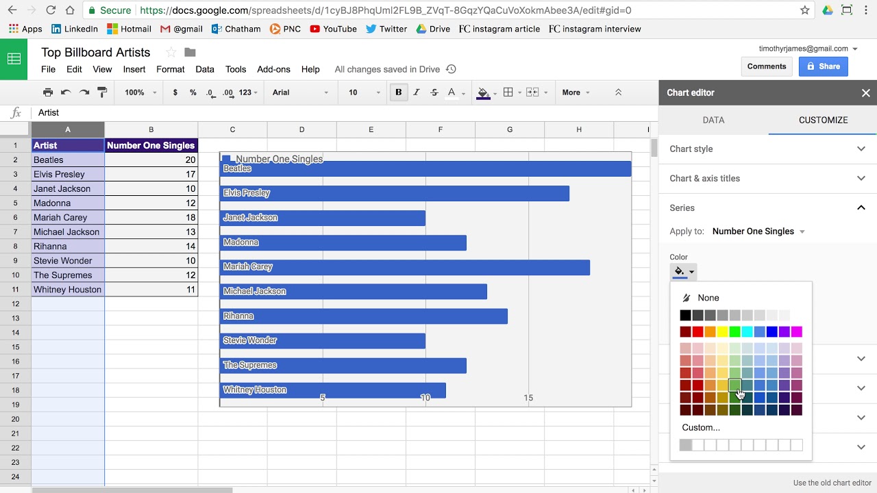Bookmark this page with the star
Image resolution: width=877 pixels, height=493 pixels.
(x=805, y=10)
